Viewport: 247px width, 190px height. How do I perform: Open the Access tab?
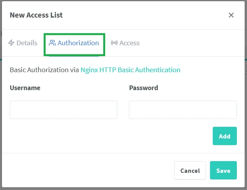tap(125, 43)
